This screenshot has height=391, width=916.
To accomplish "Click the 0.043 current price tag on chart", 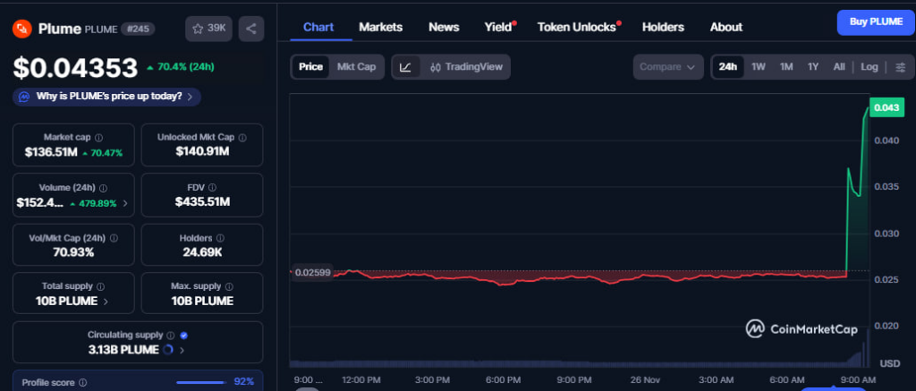I will tap(886, 107).
